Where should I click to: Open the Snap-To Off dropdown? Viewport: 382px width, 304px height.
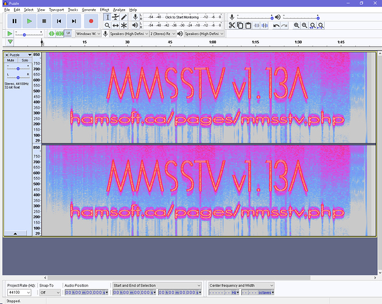tap(50, 292)
